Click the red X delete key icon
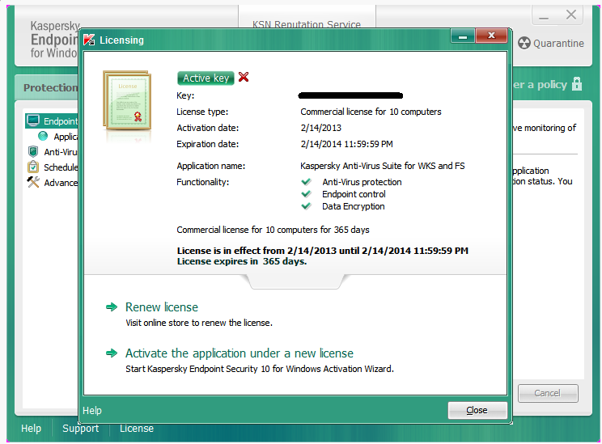 point(244,77)
